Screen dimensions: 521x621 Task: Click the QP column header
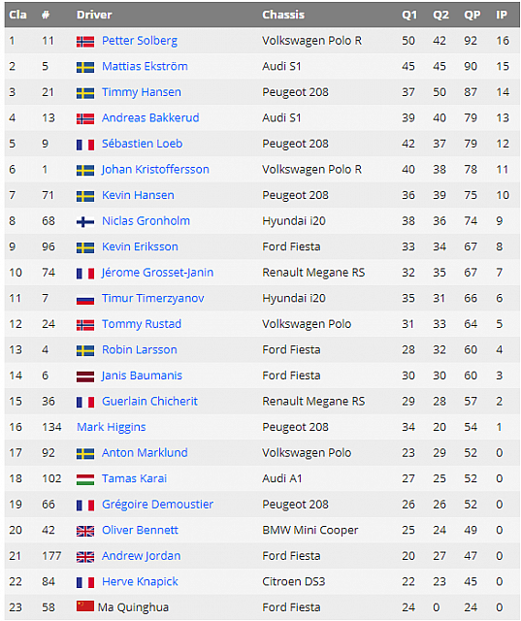click(x=472, y=15)
